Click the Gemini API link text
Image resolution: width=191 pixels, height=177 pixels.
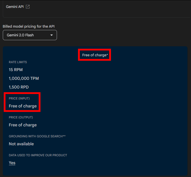(15, 7)
